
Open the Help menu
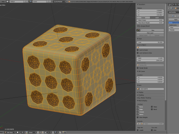(x=3, y=1)
